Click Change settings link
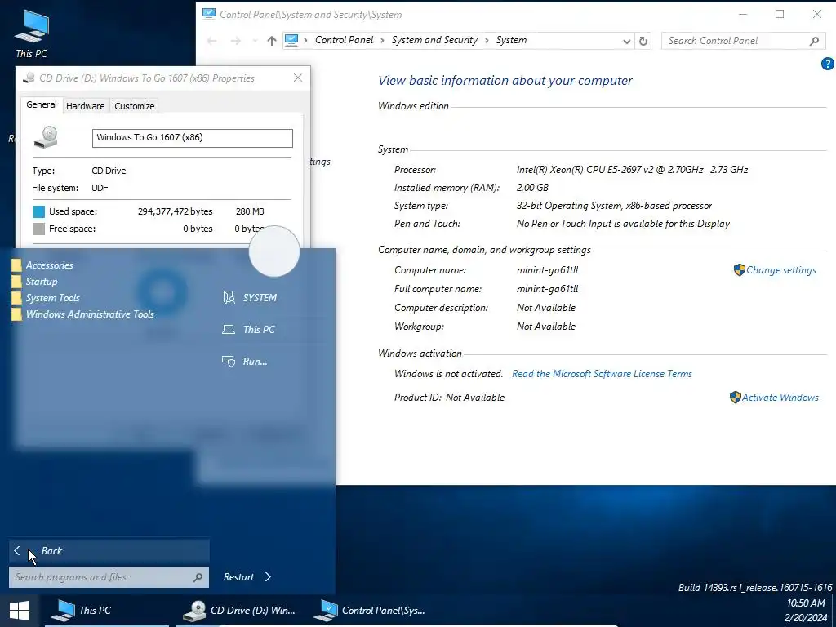 [780, 269]
